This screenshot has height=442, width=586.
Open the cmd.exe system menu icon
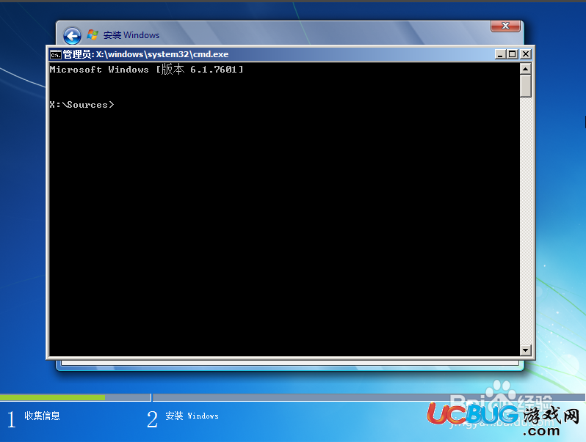click(x=55, y=54)
